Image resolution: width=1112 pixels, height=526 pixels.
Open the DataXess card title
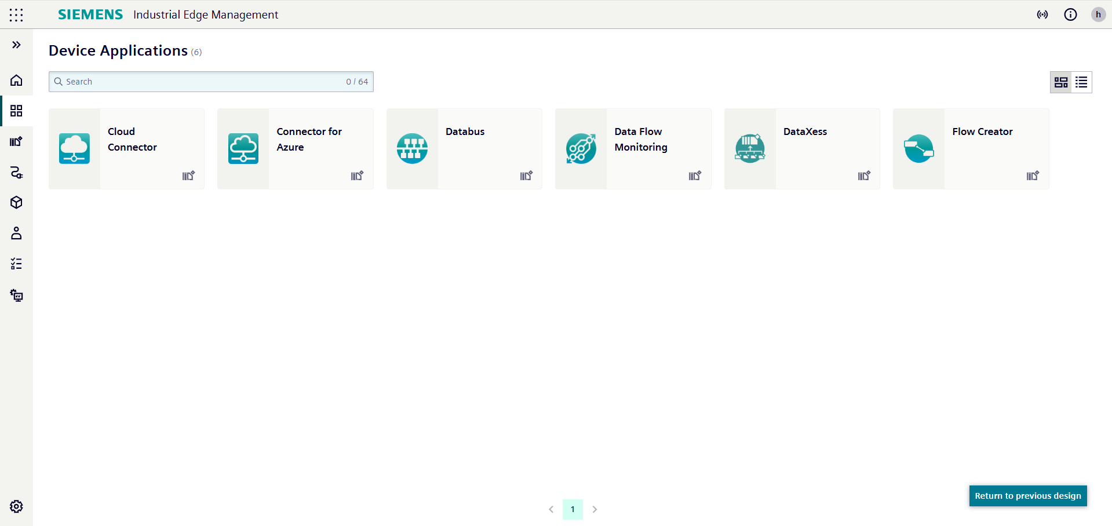pyautogui.click(x=805, y=131)
